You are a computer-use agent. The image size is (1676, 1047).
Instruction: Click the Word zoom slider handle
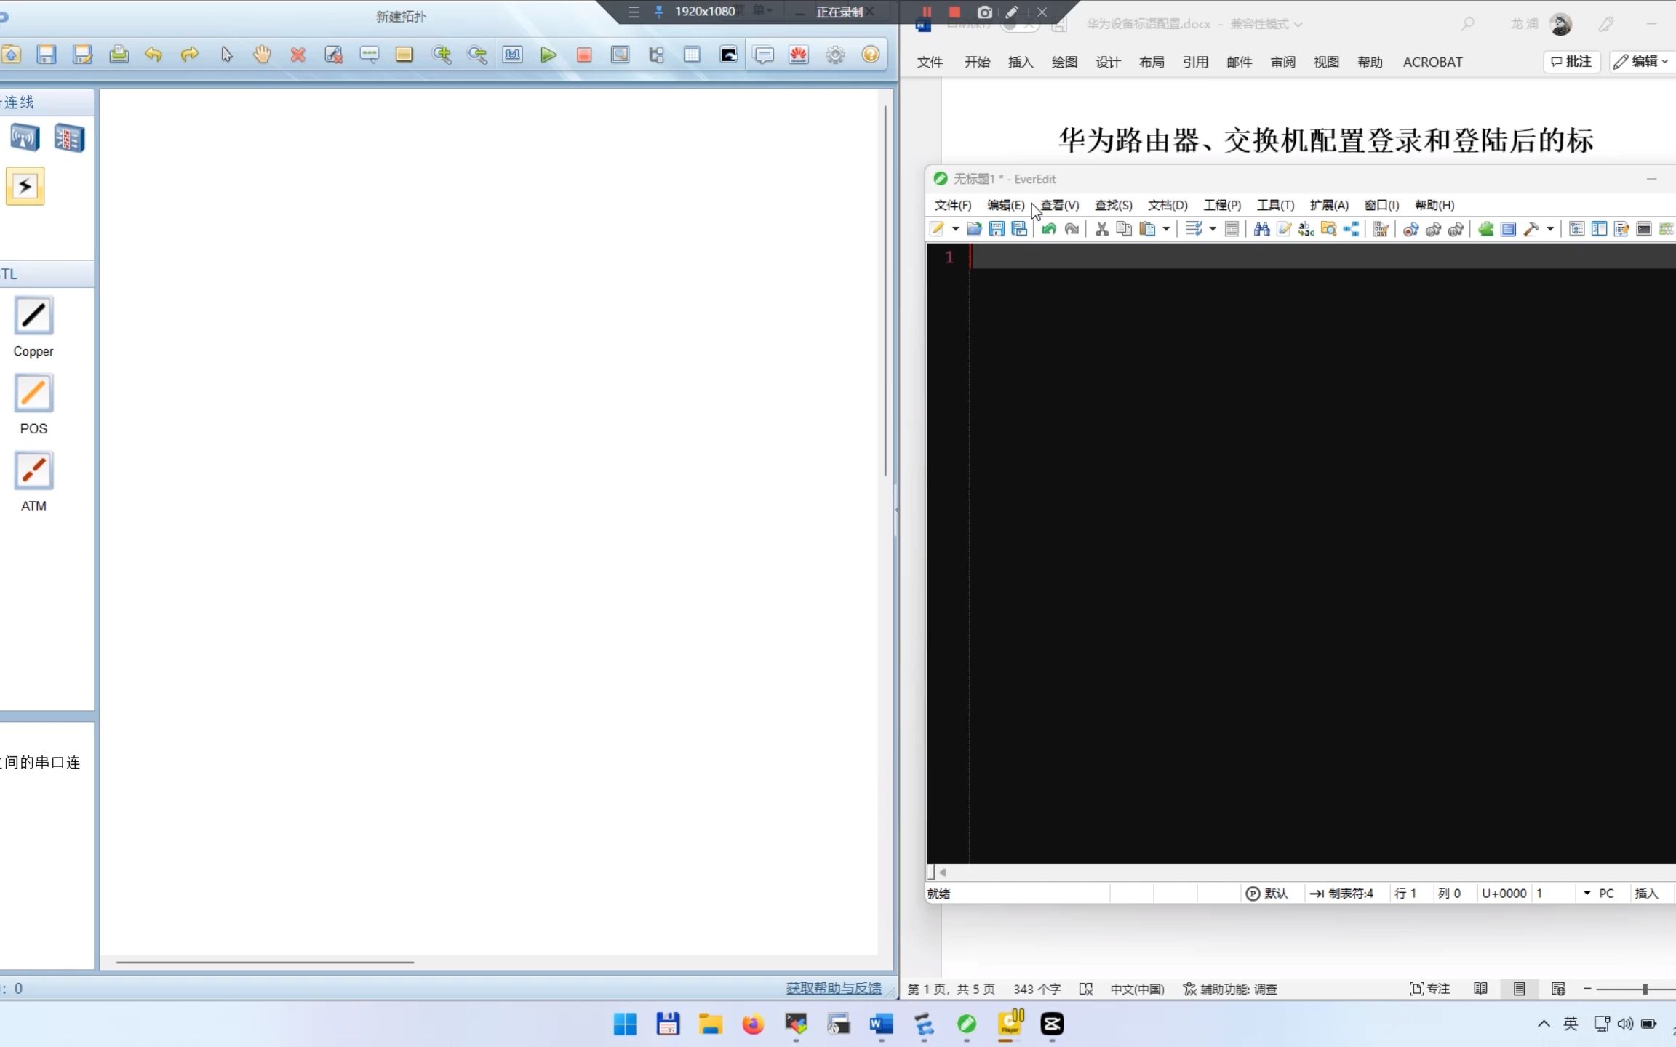[1645, 989]
